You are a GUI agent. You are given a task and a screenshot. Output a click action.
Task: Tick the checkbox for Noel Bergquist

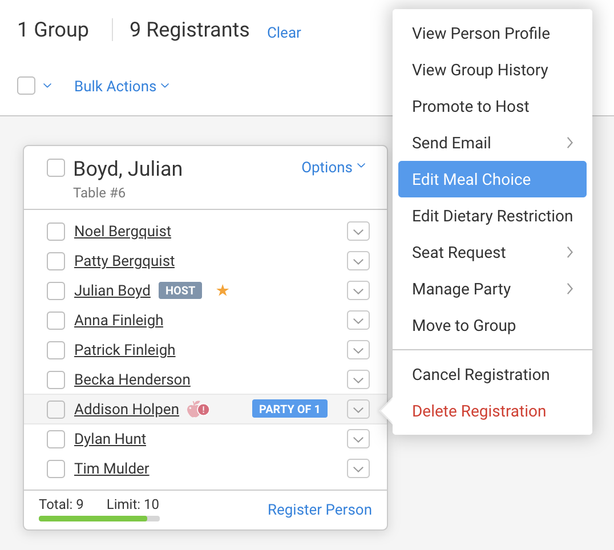(x=56, y=232)
